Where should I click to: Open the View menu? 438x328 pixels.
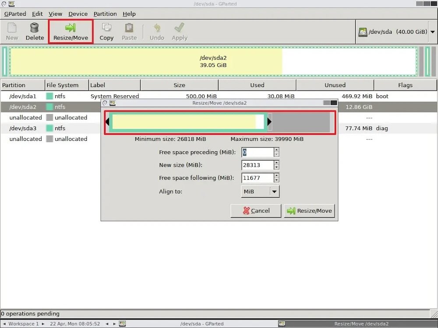(55, 14)
